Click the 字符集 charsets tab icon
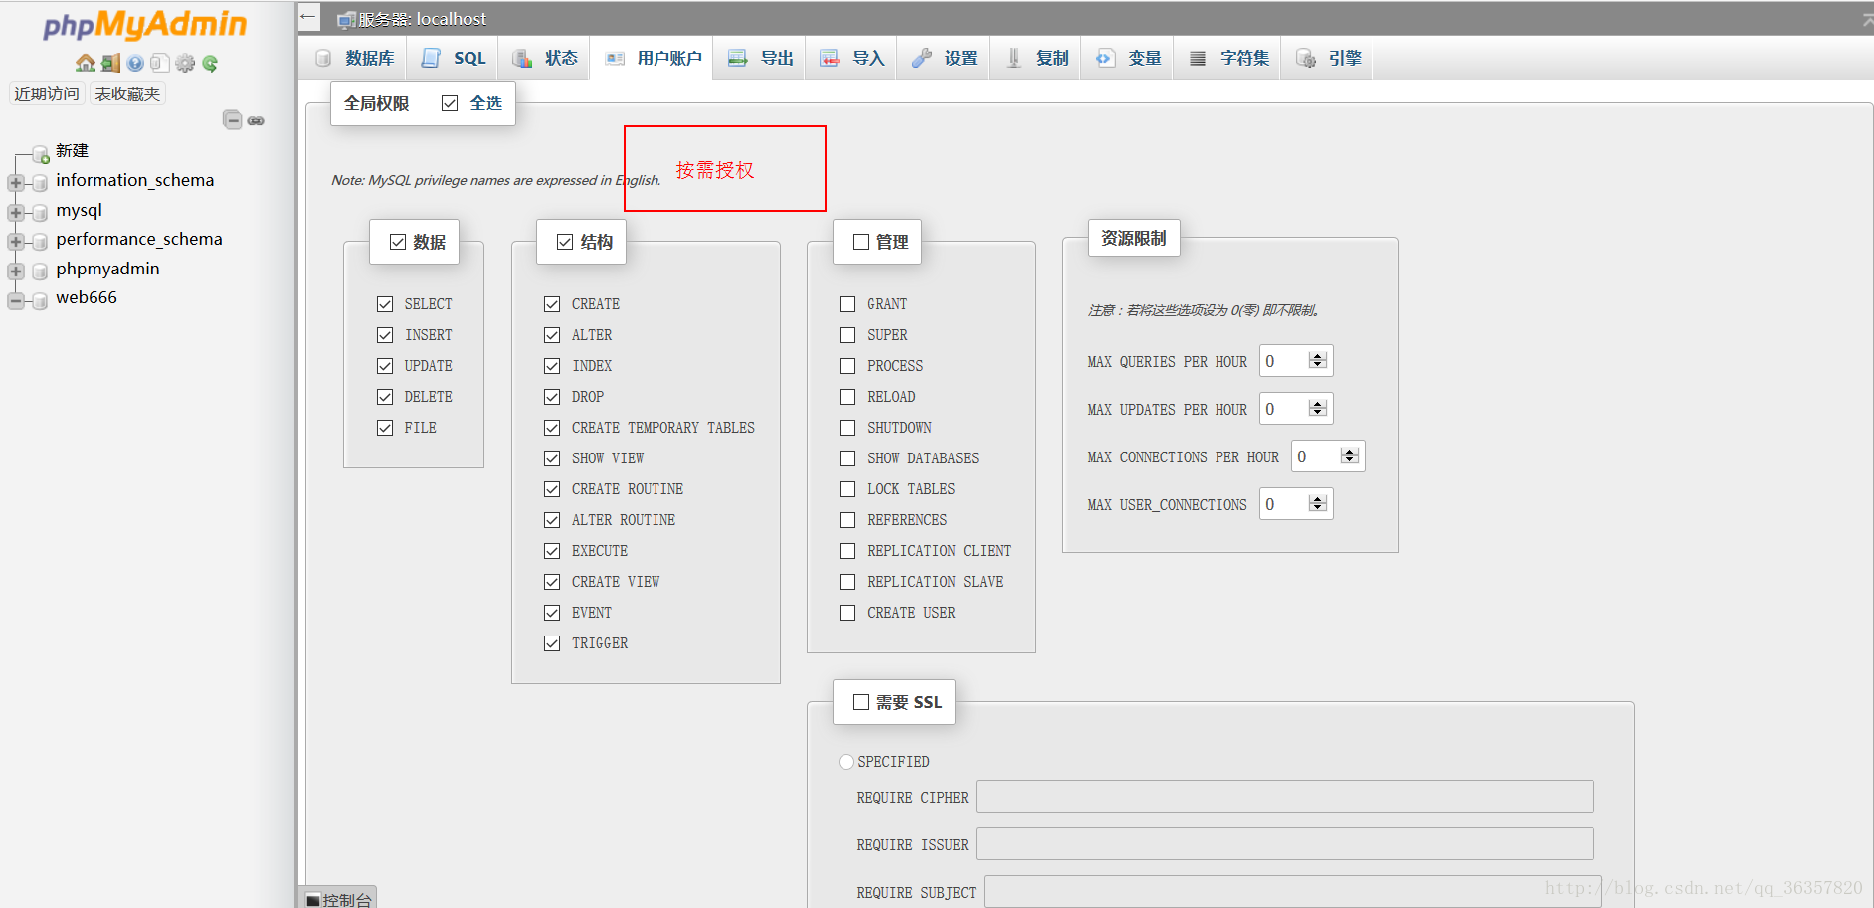The height and width of the screenshot is (908, 1874). point(1198,58)
